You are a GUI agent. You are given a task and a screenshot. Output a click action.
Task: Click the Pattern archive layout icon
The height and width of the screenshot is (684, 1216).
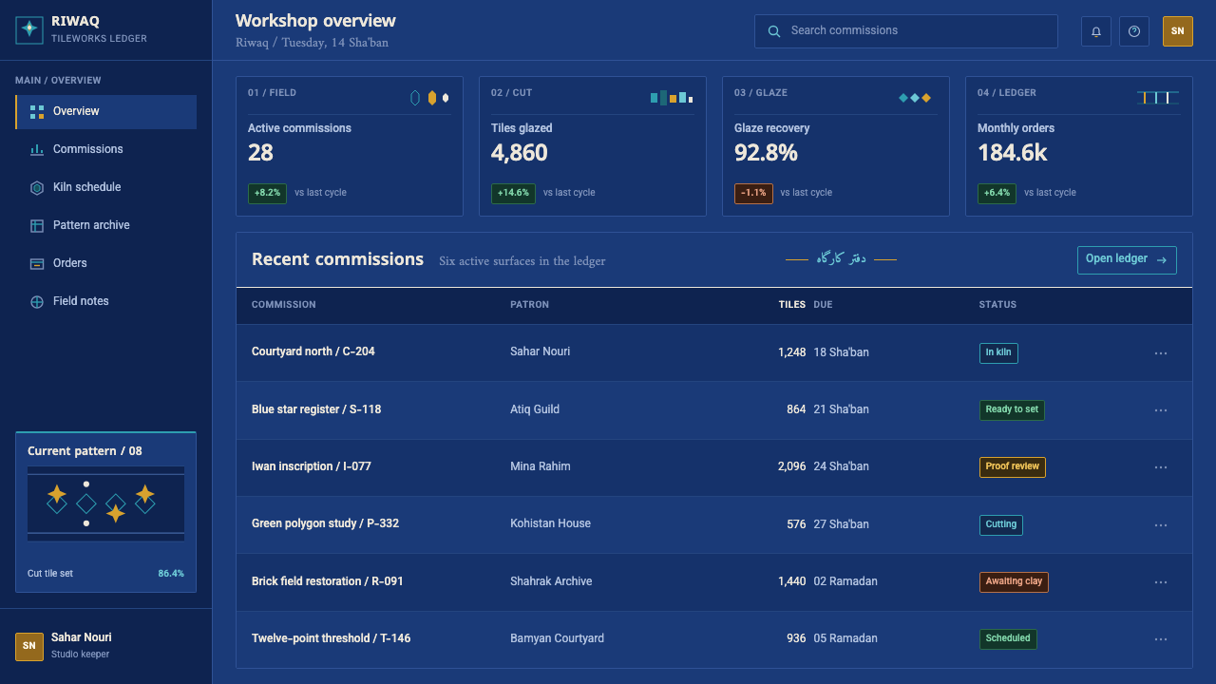(x=37, y=226)
